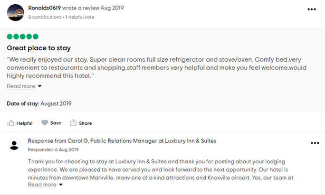Open the response's three-dot options menu

[315, 143]
